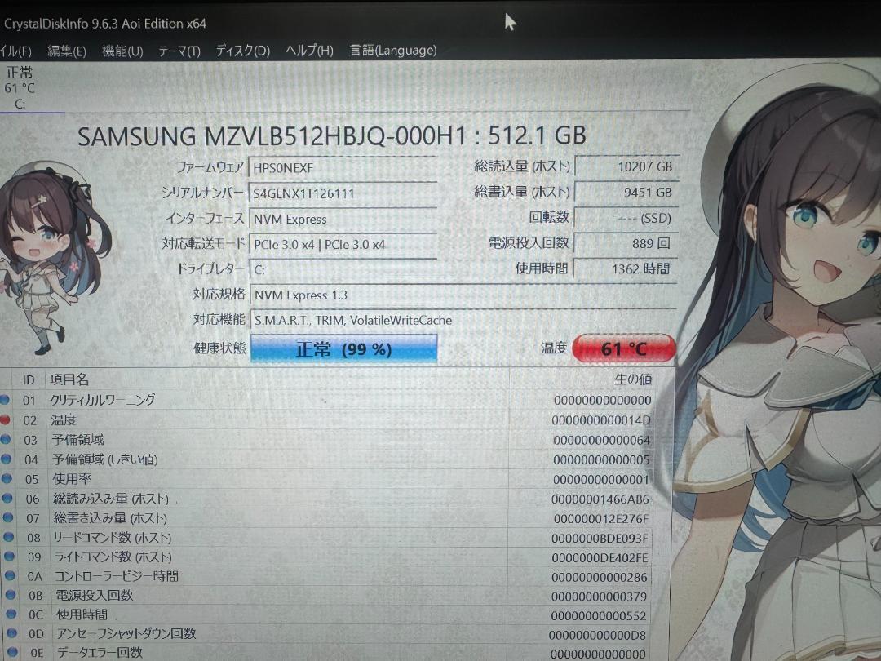Screen dimensions: 881x661
Task: Click raw value 0000000DE402FE
Action: click(600, 558)
